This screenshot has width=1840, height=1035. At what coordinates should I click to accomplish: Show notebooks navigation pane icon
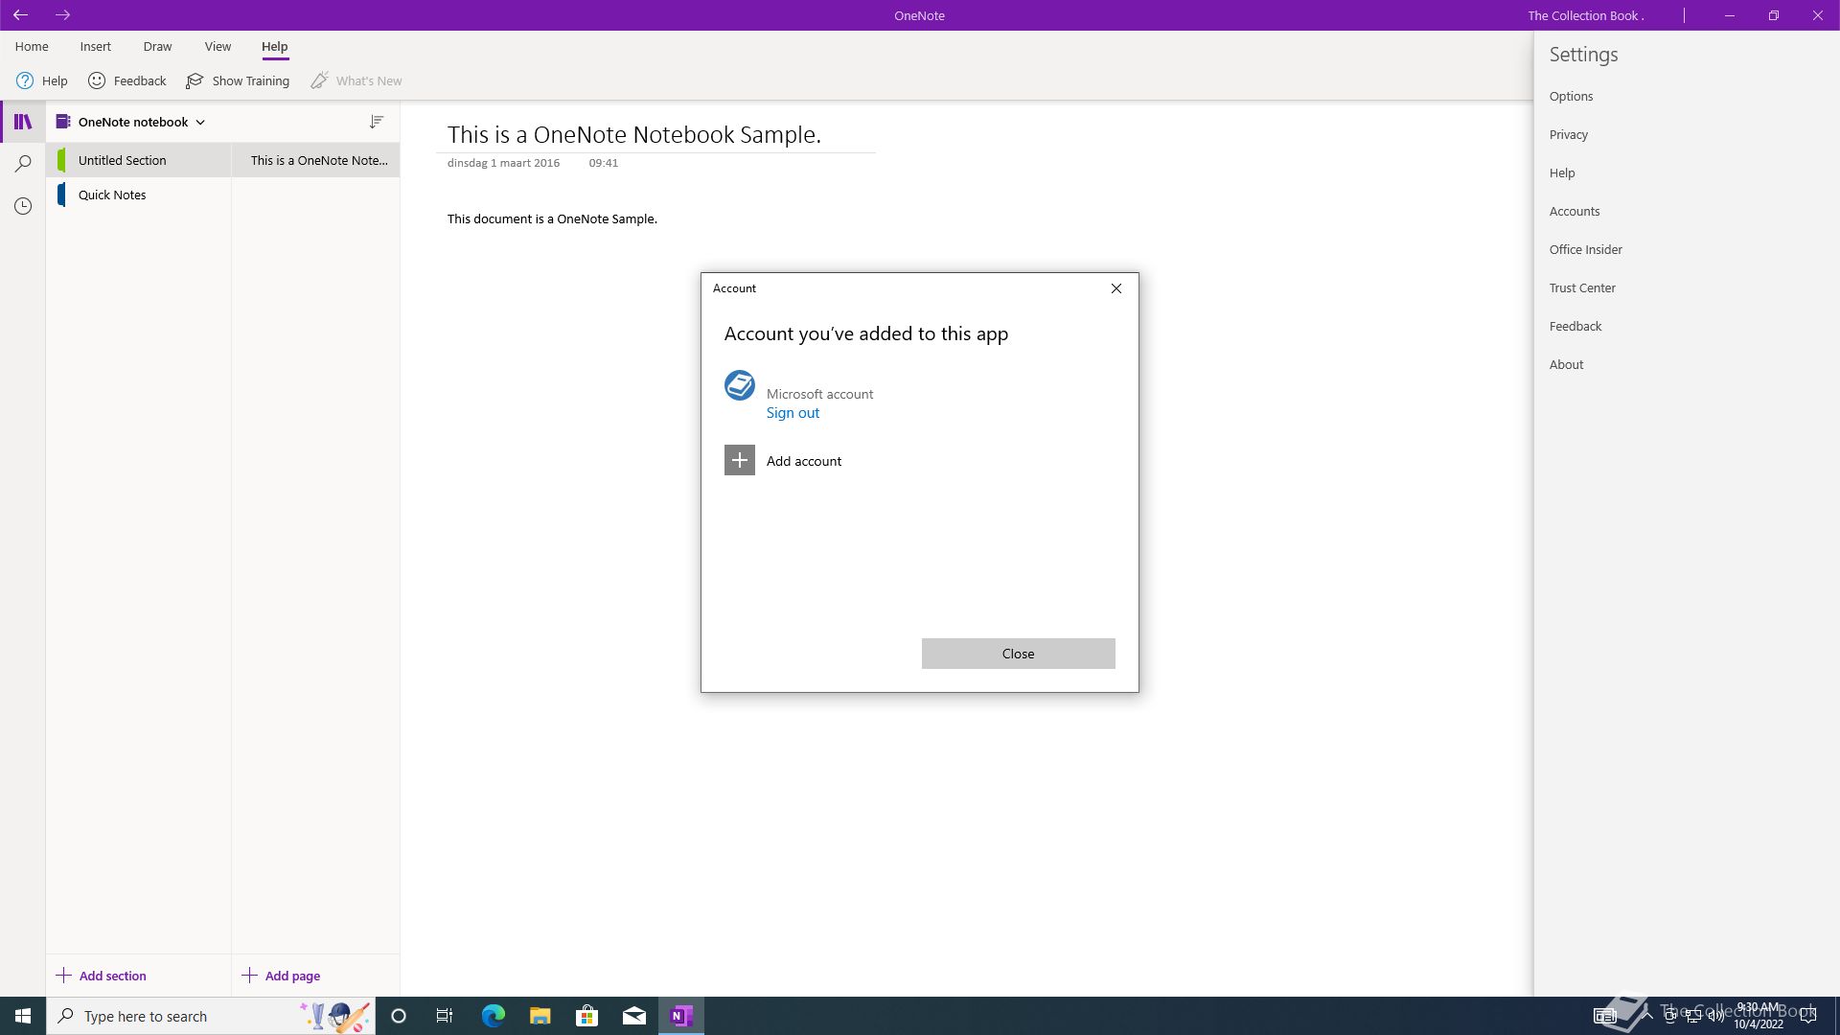coord(23,122)
